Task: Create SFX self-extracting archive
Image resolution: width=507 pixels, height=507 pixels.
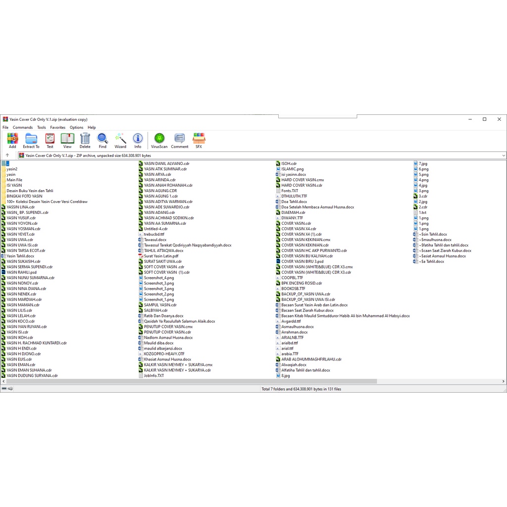Action: (x=199, y=140)
